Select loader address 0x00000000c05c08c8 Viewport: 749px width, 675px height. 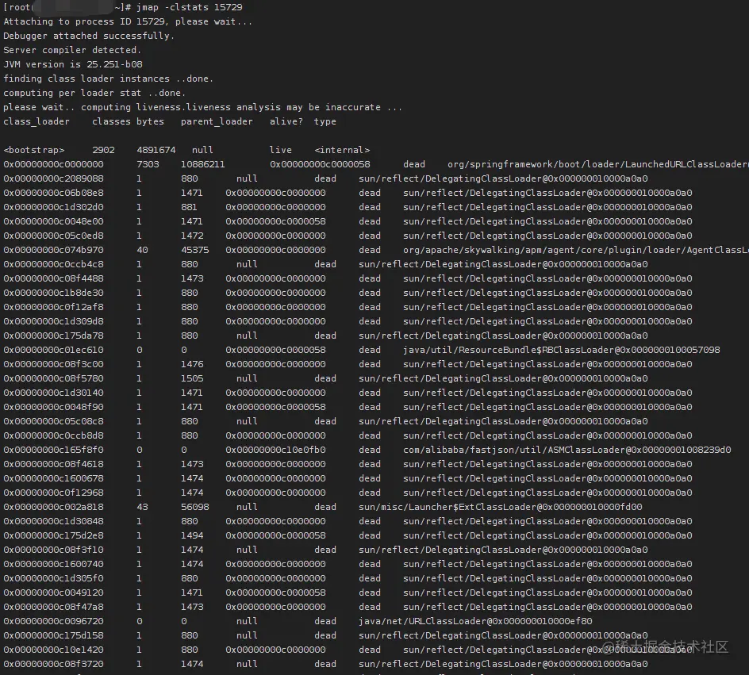point(53,421)
